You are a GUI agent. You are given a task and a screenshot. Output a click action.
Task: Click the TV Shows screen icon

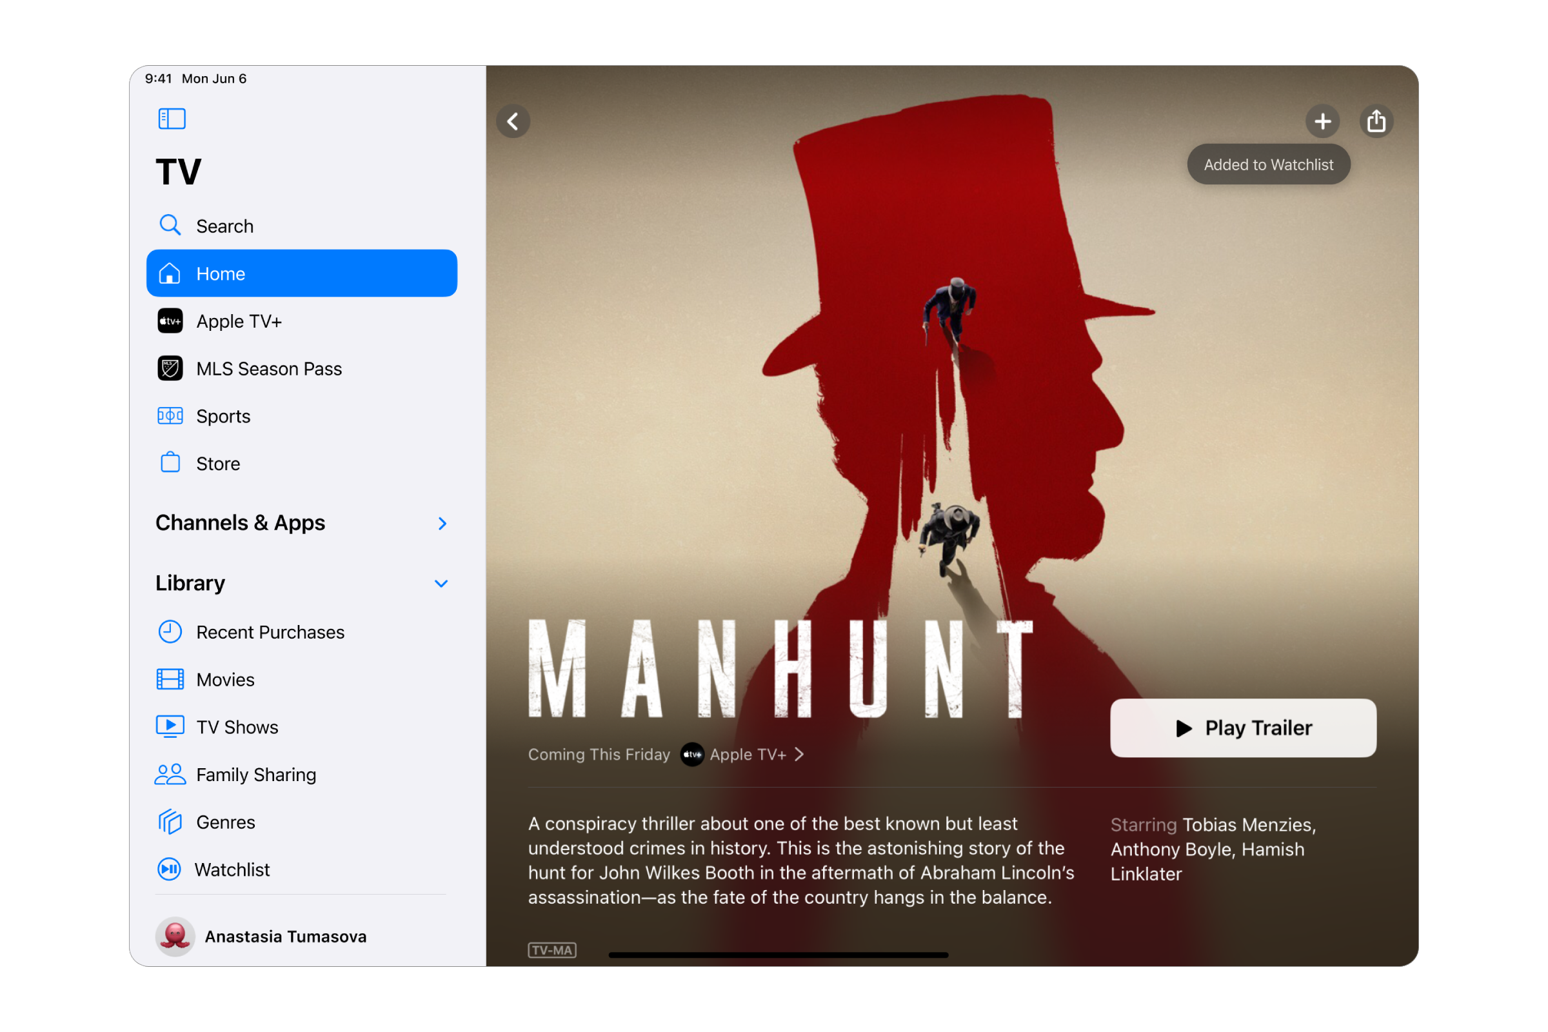170,727
